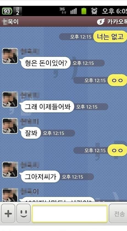The image size is (127, 231).
Task: Tap the battery 93 status indicator
Action: 7,11
